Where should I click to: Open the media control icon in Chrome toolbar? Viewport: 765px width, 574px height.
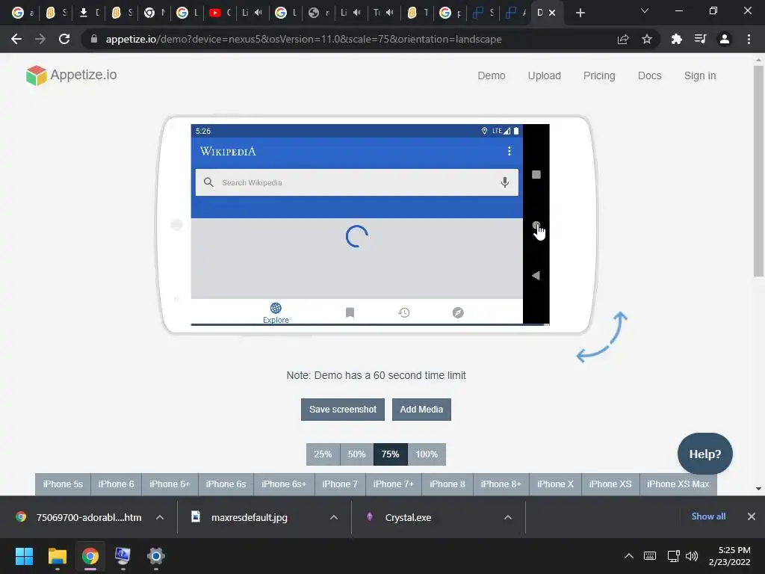pos(700,39)
